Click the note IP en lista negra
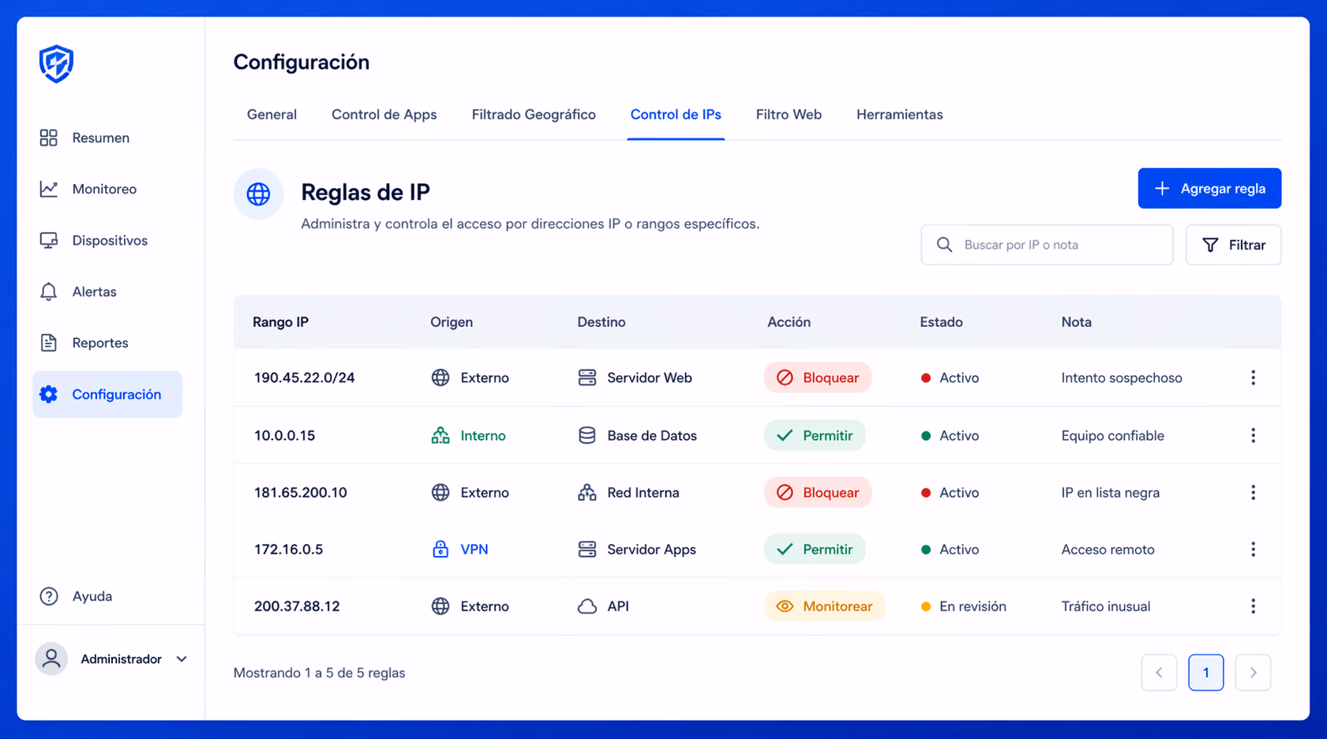Image resolution: width=1327 pixels, height=739 pixels. (1111, 493)
